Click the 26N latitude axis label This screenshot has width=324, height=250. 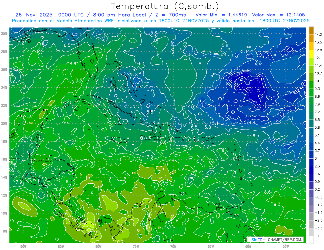[x=4, y=70]
